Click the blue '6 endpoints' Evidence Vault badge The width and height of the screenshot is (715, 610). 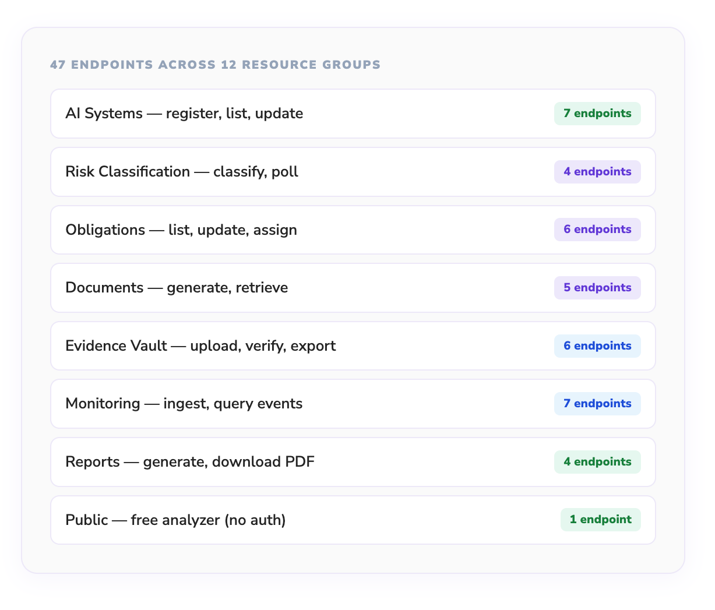[x=597, y=346]
